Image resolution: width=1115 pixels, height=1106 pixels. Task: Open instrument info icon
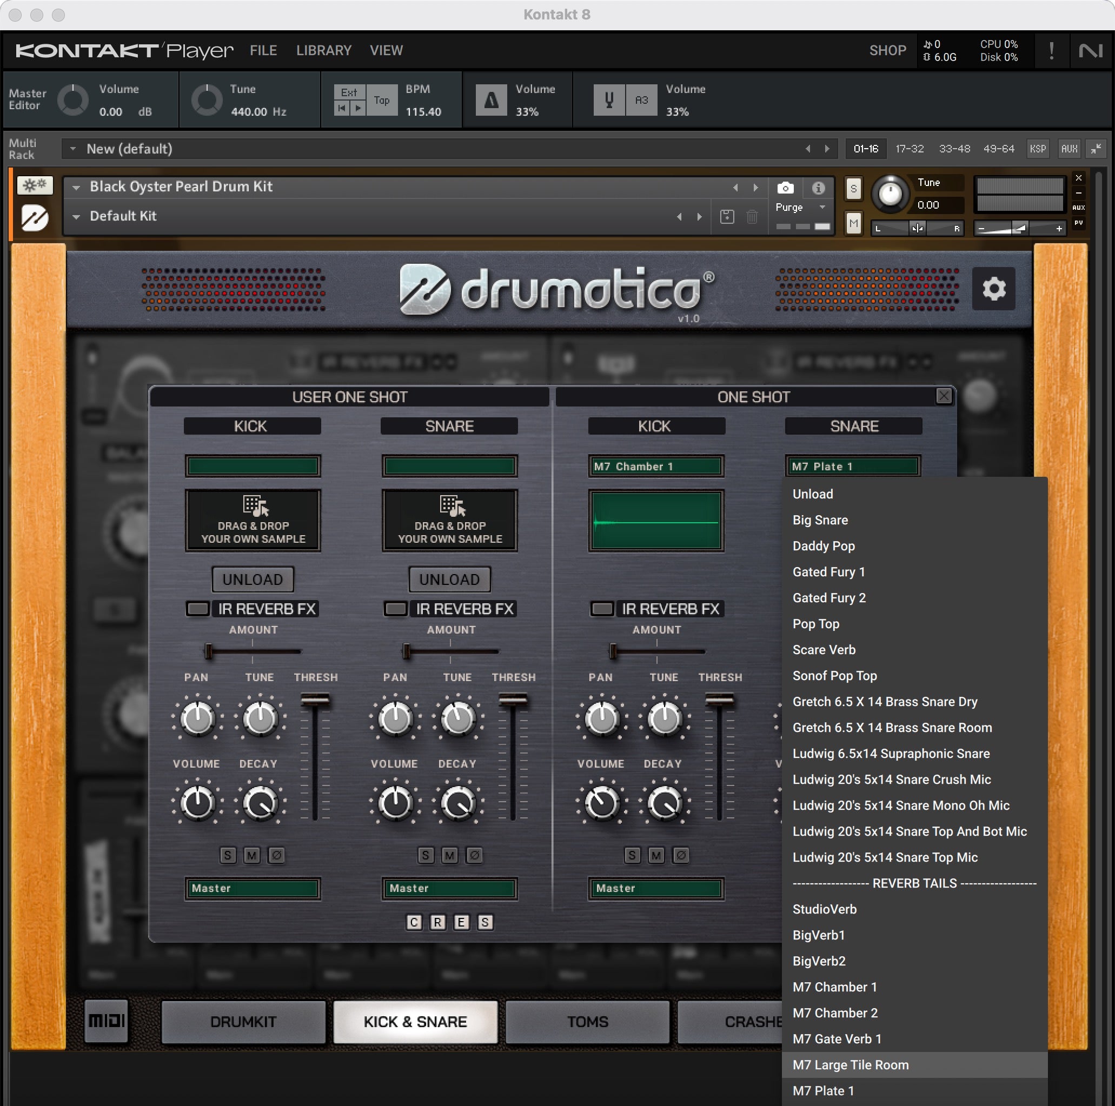tap(818, 188)
